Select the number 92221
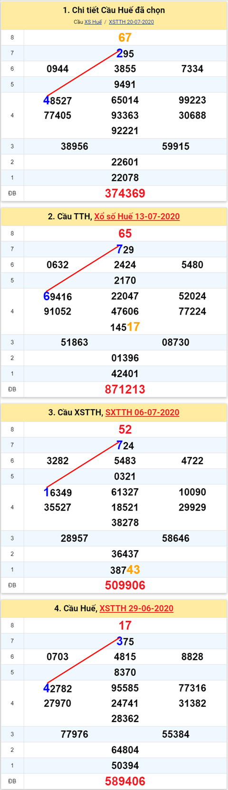Image resolution: width=228 pixels, height=790 pixels. pos(125,131)
